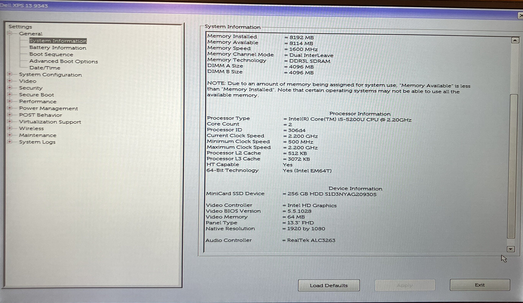Expand the System Logs node
Image resolution: width=523 pixels, height=303 pixels.
click(10, 142)
